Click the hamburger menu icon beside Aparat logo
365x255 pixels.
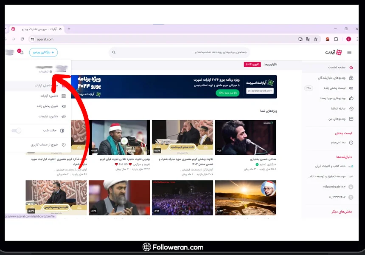(349, 52)
